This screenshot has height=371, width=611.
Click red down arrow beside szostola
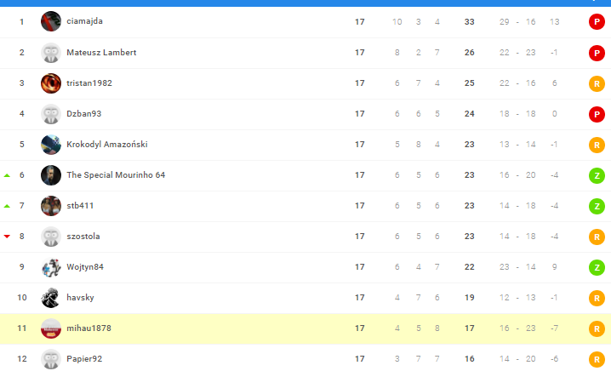pos(8,237)
